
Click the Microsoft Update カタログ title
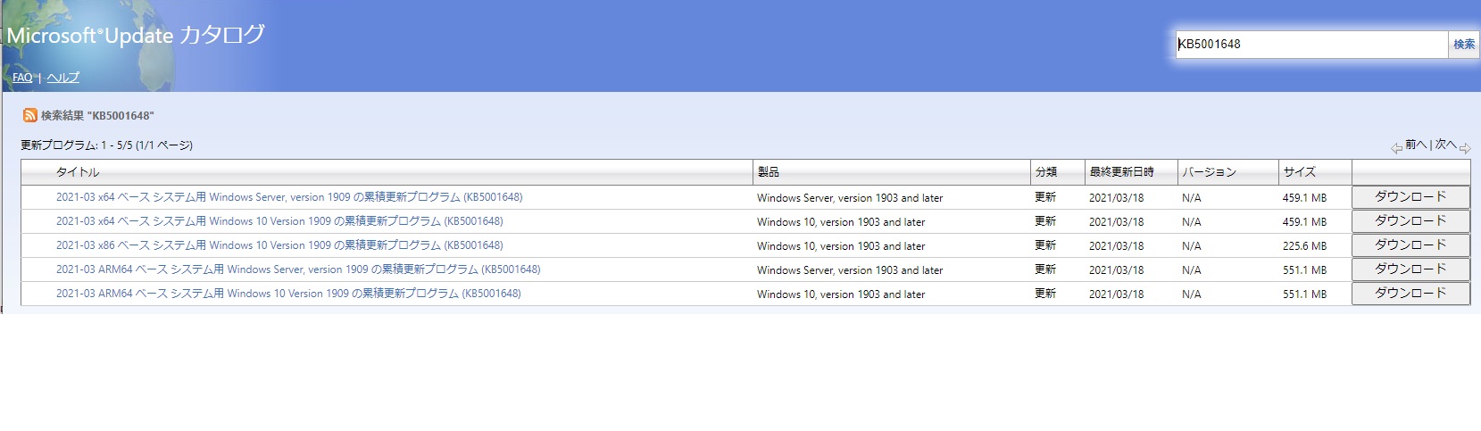pos(136,35)
